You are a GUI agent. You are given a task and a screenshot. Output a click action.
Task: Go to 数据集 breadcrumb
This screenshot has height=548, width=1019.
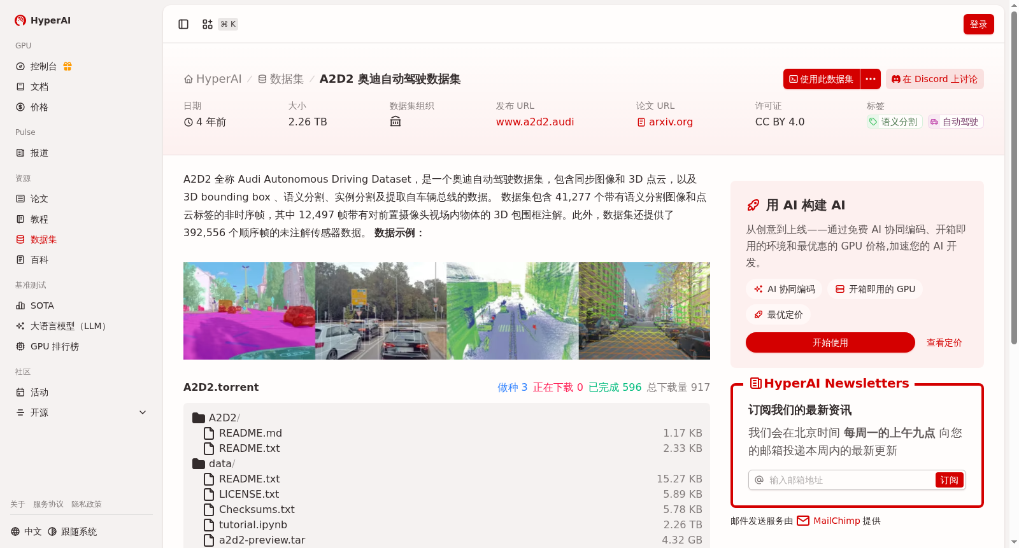point(280,79)
